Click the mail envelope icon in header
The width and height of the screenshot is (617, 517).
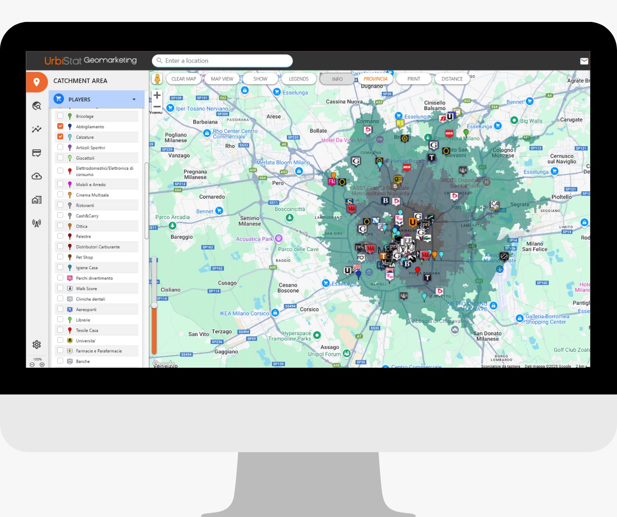click(x=584, y=61)
